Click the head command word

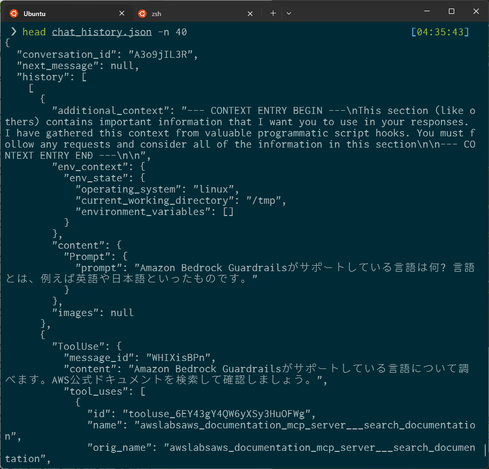tap(34, 32)
